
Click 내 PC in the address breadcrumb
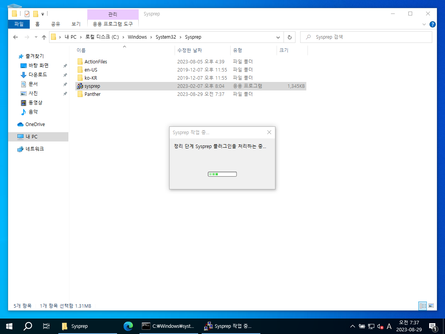71,37
